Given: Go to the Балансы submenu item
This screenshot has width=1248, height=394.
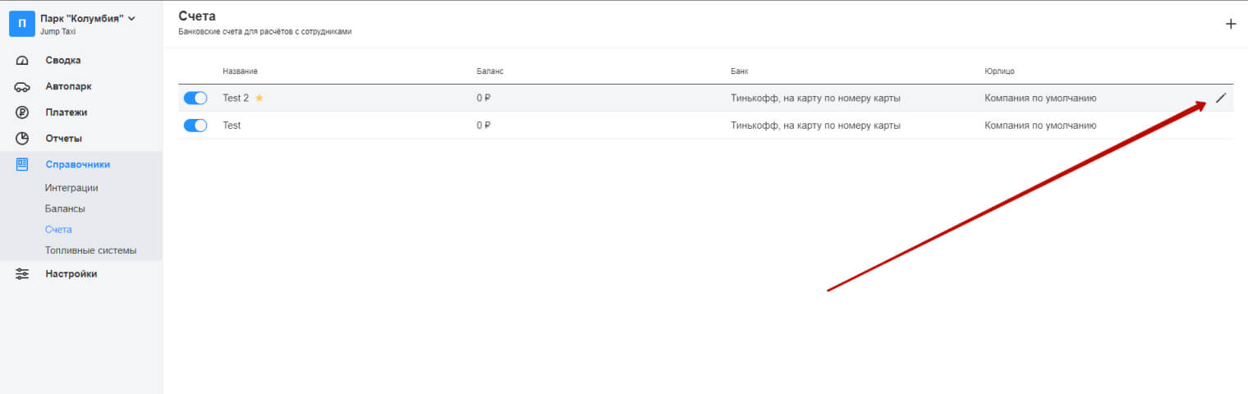Looking at the screenshot, I should pyautogui.click(x=65, y=208).
